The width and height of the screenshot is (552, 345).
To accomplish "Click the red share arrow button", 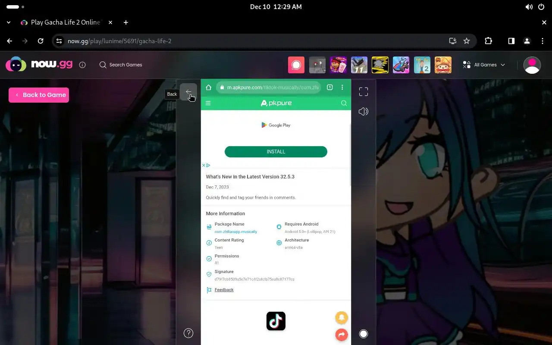I will click(x=342, y=335).
